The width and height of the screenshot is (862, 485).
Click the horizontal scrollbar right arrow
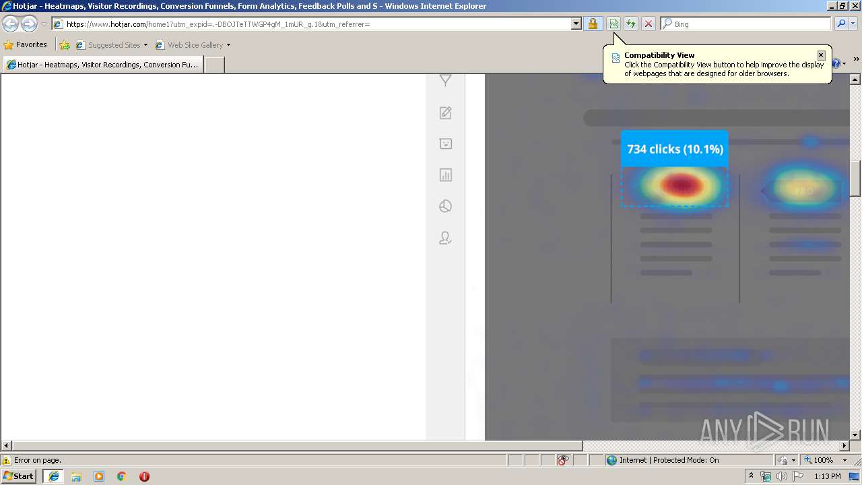pyautogui.click(x=844, y=446)
